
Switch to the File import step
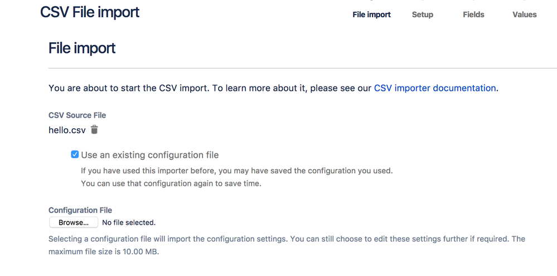pyautogui.click(x=371, y=14)
